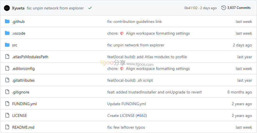This screenshot has height=133, width=257.
Task: Open 'fix: contribution guidelines link' commit message
Action: click(135, 21)
